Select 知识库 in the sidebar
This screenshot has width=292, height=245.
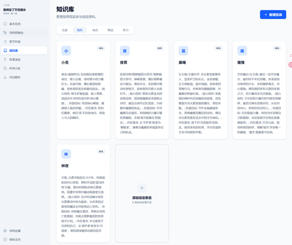point(24,51)
